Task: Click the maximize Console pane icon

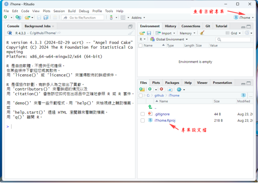Action: coord(130,27)
